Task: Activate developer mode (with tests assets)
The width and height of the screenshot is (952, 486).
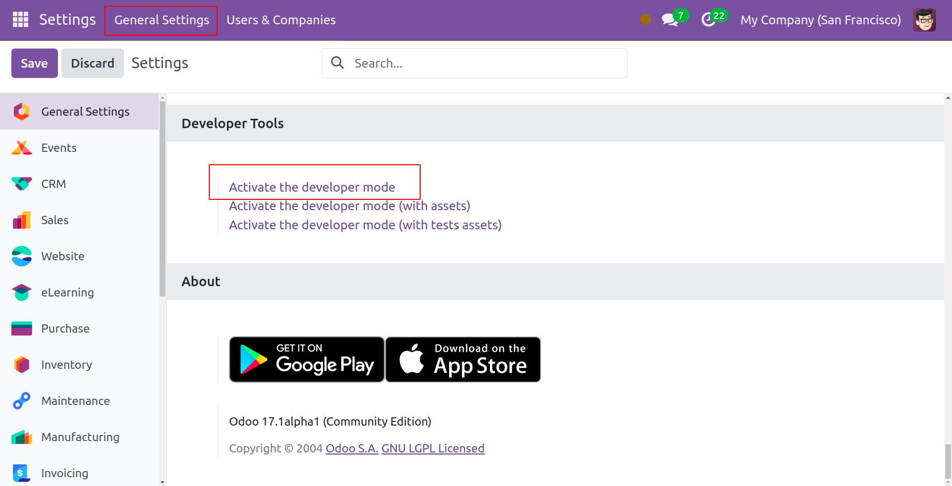Action: pyautogui.click(x=365, y=225)
